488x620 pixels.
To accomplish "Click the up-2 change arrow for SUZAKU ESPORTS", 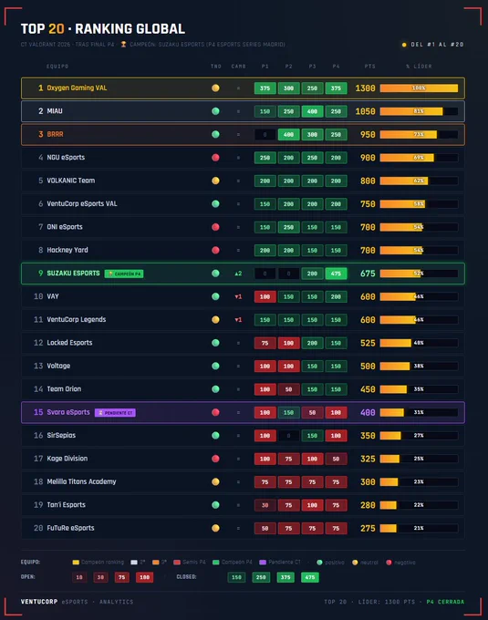I will coord(238,274).
